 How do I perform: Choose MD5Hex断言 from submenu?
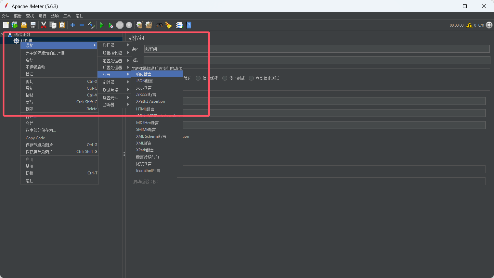click(x=157, y=123)
